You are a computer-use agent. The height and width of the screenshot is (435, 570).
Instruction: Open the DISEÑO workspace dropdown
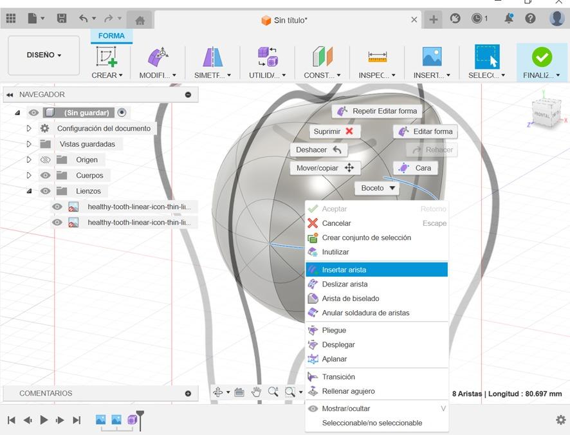point(44,55)
